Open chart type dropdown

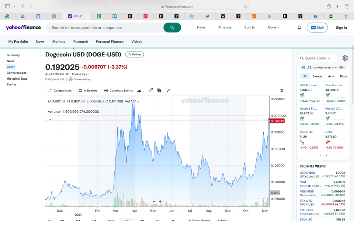pyautogui.click(x=140, y=91)
